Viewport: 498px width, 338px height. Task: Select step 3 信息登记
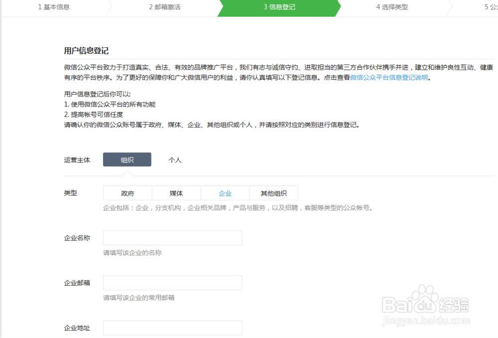coord(279,7)
